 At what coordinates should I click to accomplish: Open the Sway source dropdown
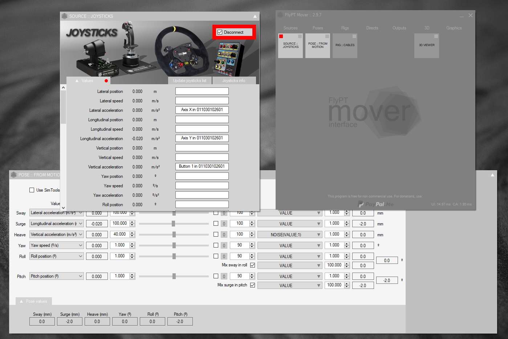[57, 213]
